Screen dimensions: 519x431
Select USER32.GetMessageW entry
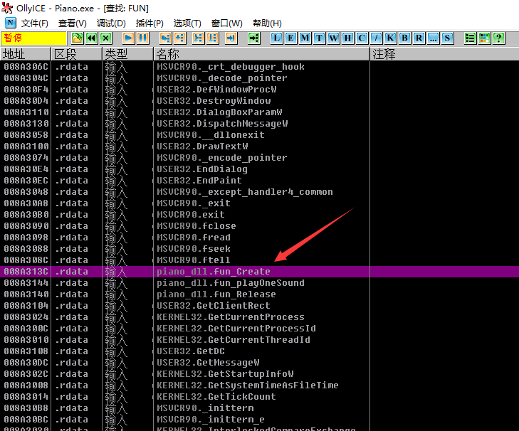point(208,363)
